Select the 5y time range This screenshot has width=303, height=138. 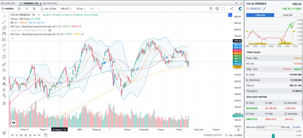point(12,135)
